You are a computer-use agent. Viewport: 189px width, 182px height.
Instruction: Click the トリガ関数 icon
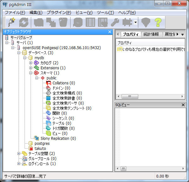click(x=49, y=128)
